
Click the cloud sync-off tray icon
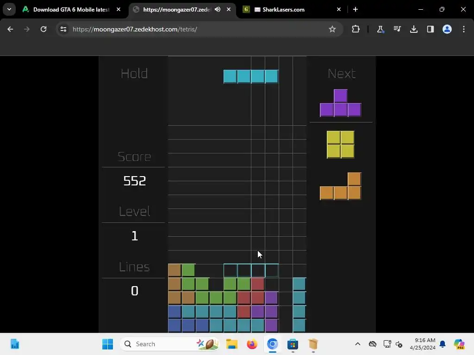(373, 344)
